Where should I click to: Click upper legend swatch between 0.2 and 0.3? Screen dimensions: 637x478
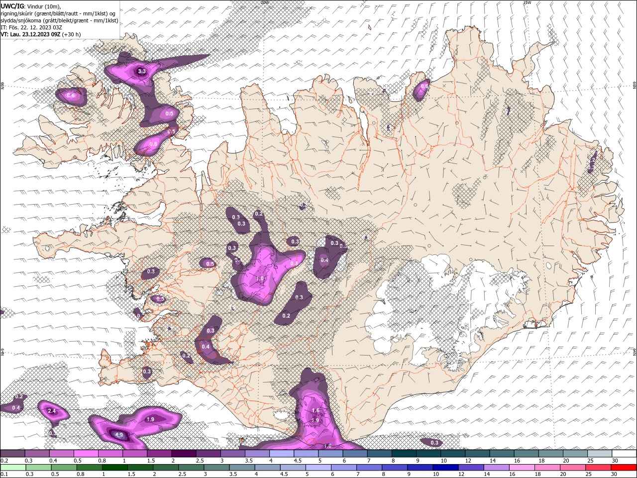pos(12,454)
